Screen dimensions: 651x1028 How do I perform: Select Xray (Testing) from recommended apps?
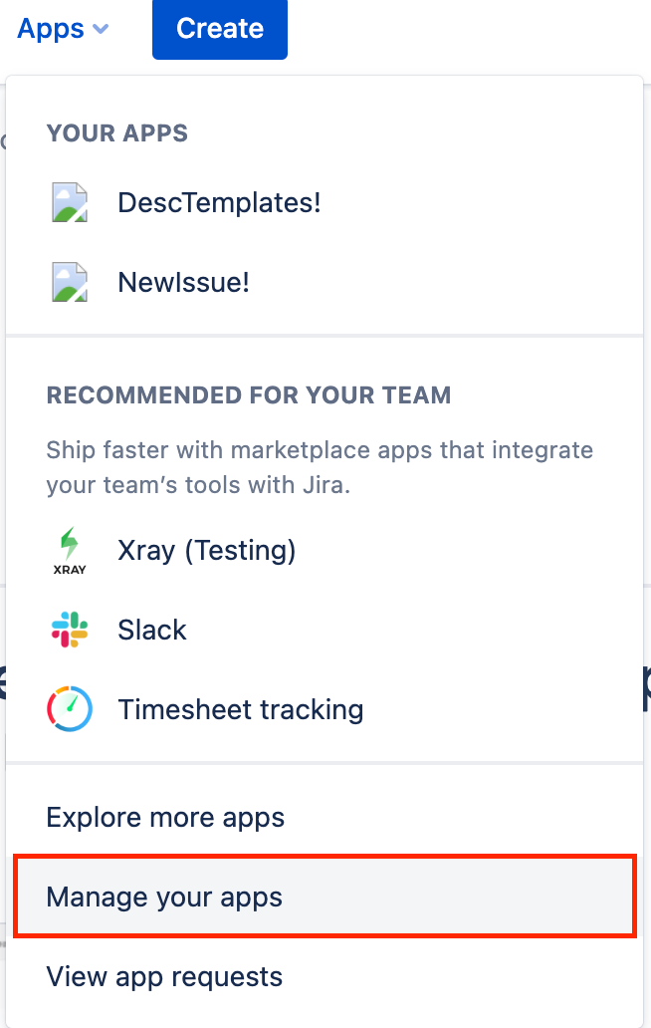tap(206, 550)
